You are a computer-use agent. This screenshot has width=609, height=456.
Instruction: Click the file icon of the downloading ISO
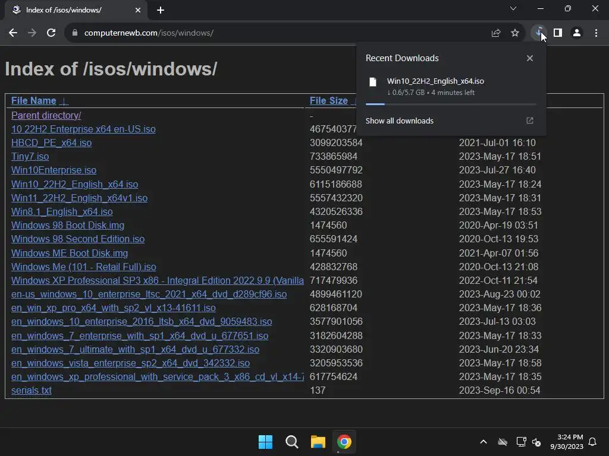coord(373,82)
